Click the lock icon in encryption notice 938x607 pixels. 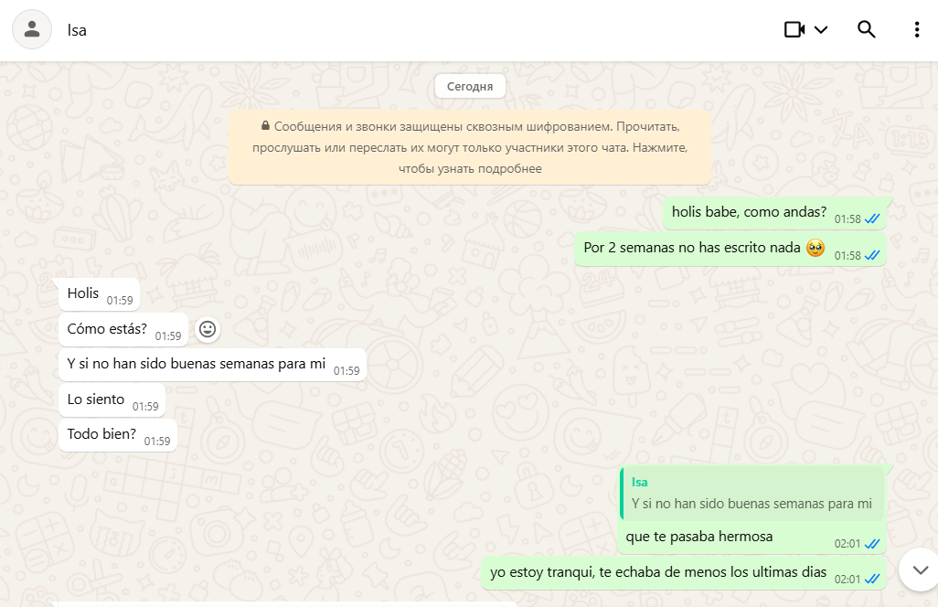266,125
